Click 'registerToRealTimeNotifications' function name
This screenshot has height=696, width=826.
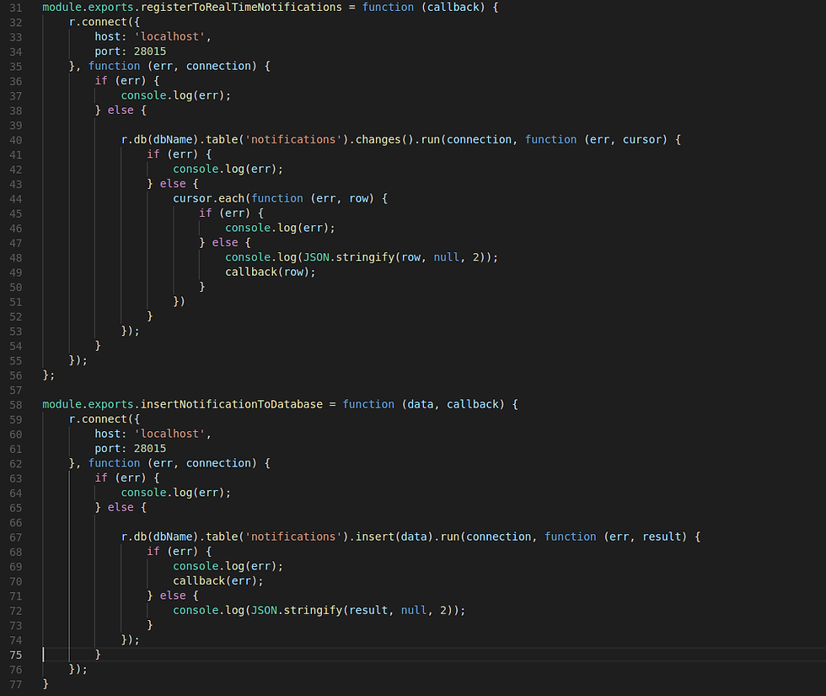point(241,8)
